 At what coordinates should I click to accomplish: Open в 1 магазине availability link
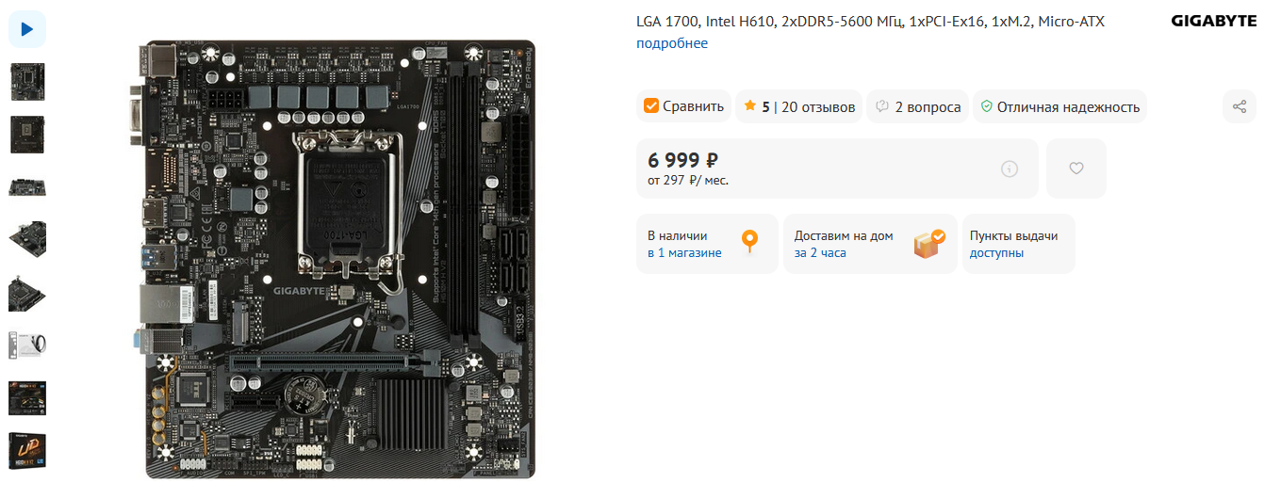click(684, 252)
